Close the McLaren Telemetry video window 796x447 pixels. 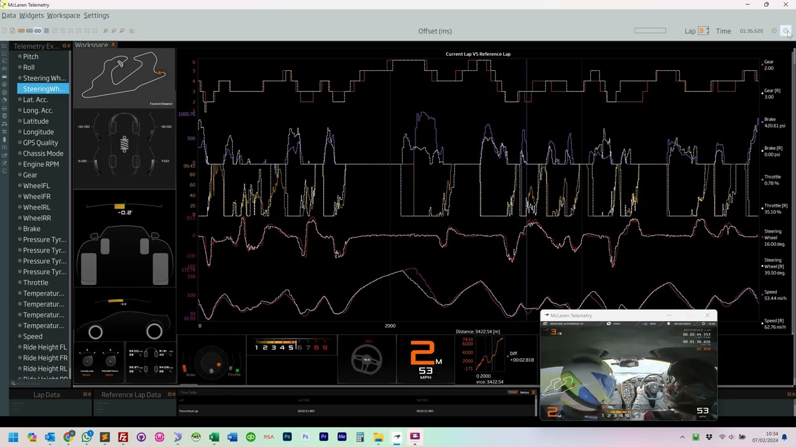(x=707, y=315)
